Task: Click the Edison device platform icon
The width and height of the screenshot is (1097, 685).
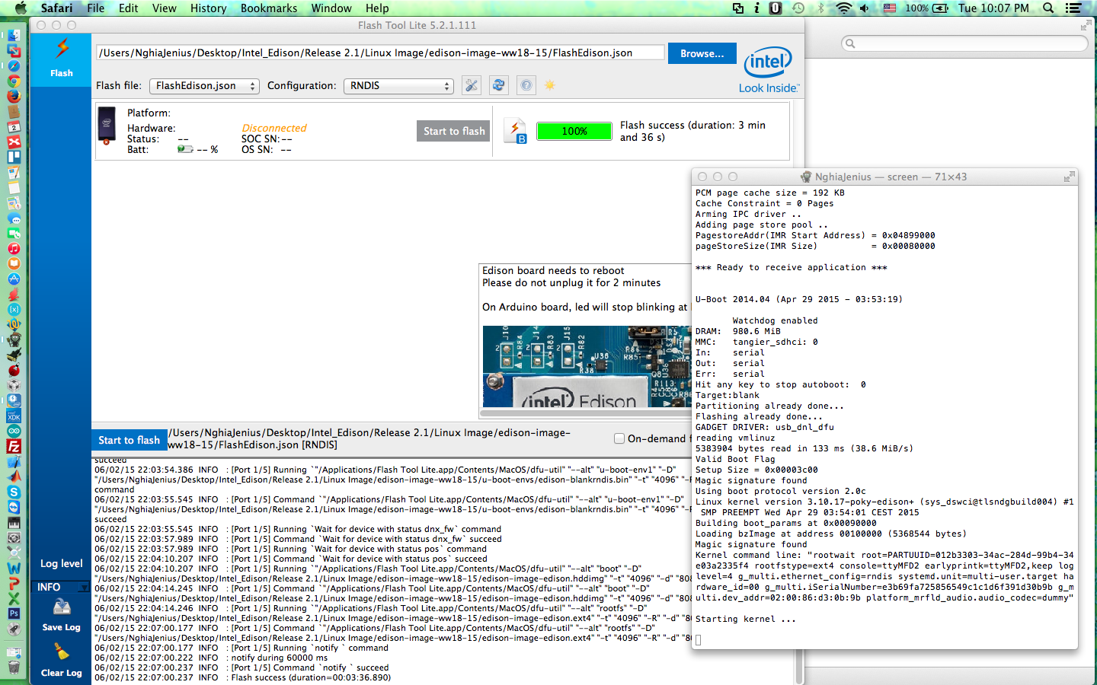Action: point(107,126)
